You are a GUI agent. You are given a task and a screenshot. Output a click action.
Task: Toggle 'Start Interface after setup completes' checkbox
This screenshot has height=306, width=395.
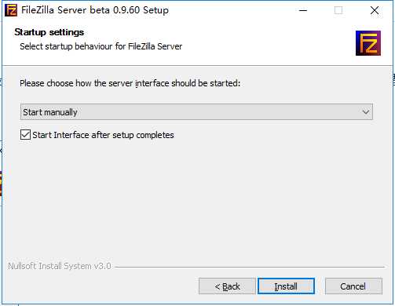point(25,135)
